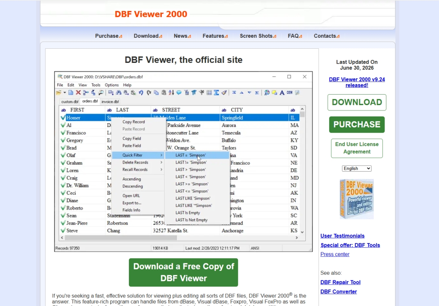Viewport: 439px width, 306px height.
Task: Click the DOWNLOAD button in sidebar
Action: point(357,102)
